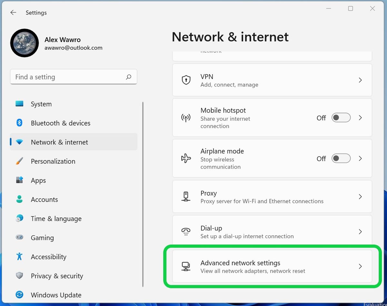Open the Apps settings icon
The height and width of the screenshot is (306, 387).
19,180
